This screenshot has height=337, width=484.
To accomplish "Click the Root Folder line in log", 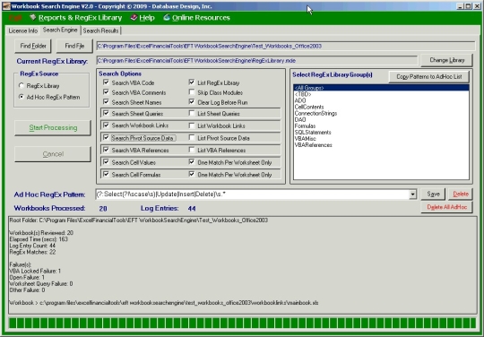I will pos(139,220).
